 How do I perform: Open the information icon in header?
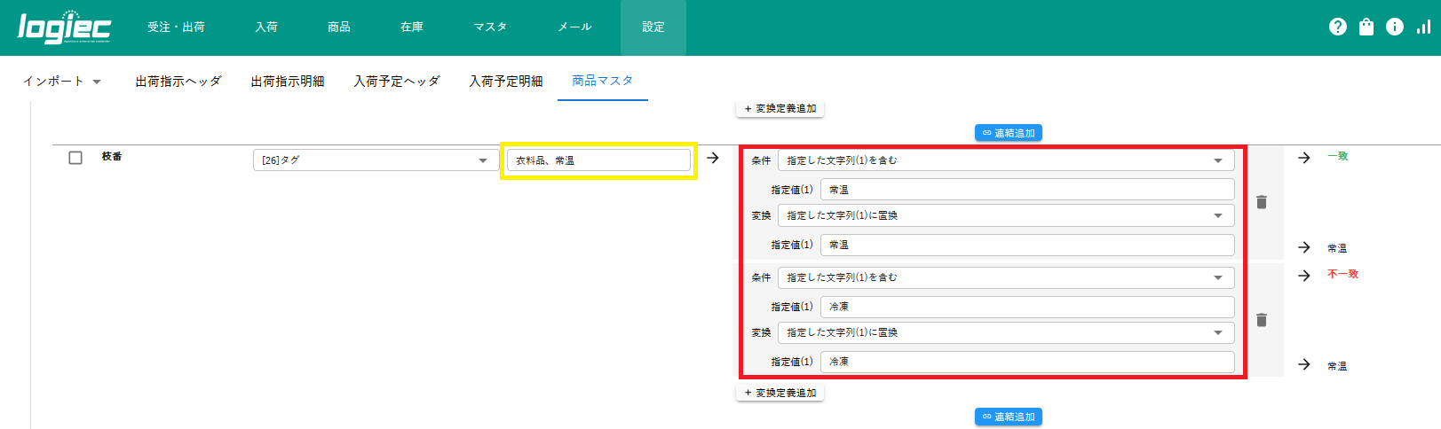pyautogui.click(x=1394, y=27)
